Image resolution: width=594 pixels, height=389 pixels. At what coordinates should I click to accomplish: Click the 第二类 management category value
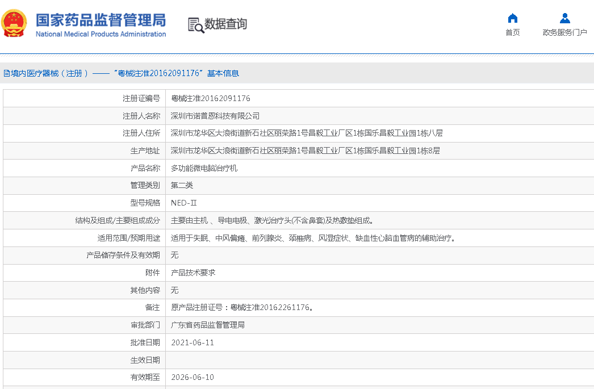click(x=182, y=186)
